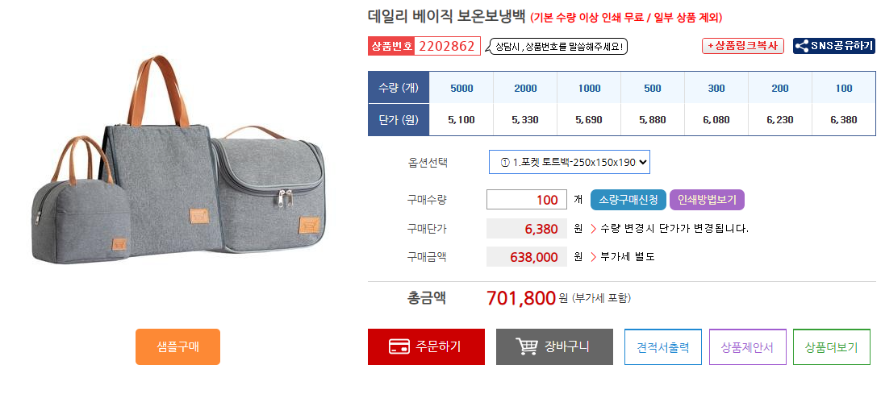Click the product number 2202862
This screenshot has width=881, height=398.
(x=447, y=46)
